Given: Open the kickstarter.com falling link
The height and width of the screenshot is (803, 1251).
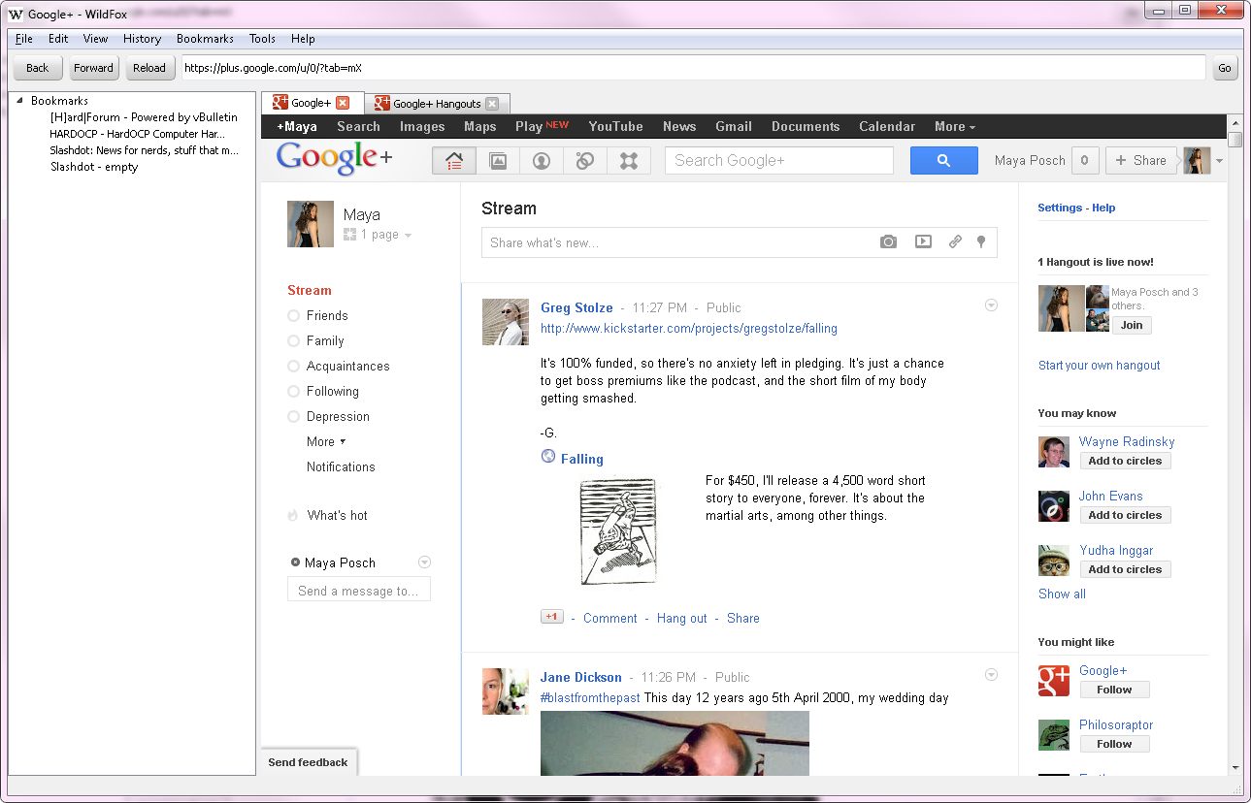Looking at the screenshot, I should (689, 329).
